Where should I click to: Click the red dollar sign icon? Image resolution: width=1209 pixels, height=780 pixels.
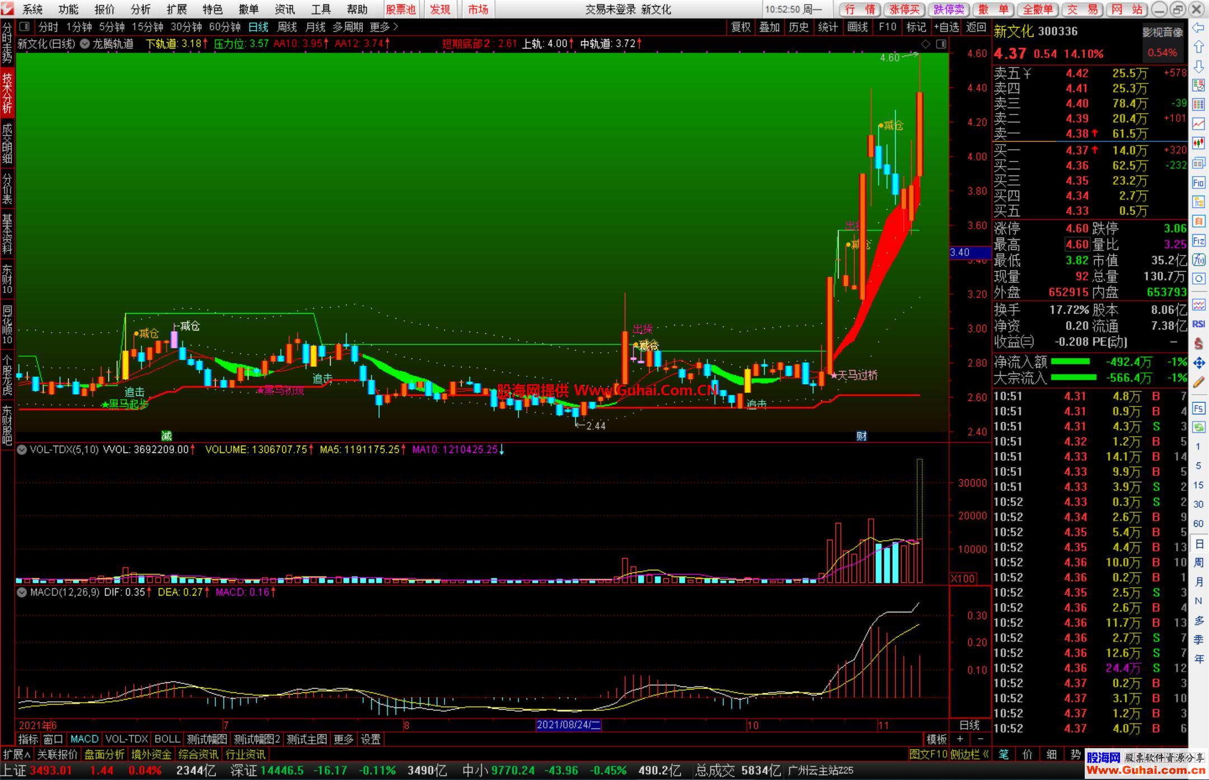[1198, 343]
